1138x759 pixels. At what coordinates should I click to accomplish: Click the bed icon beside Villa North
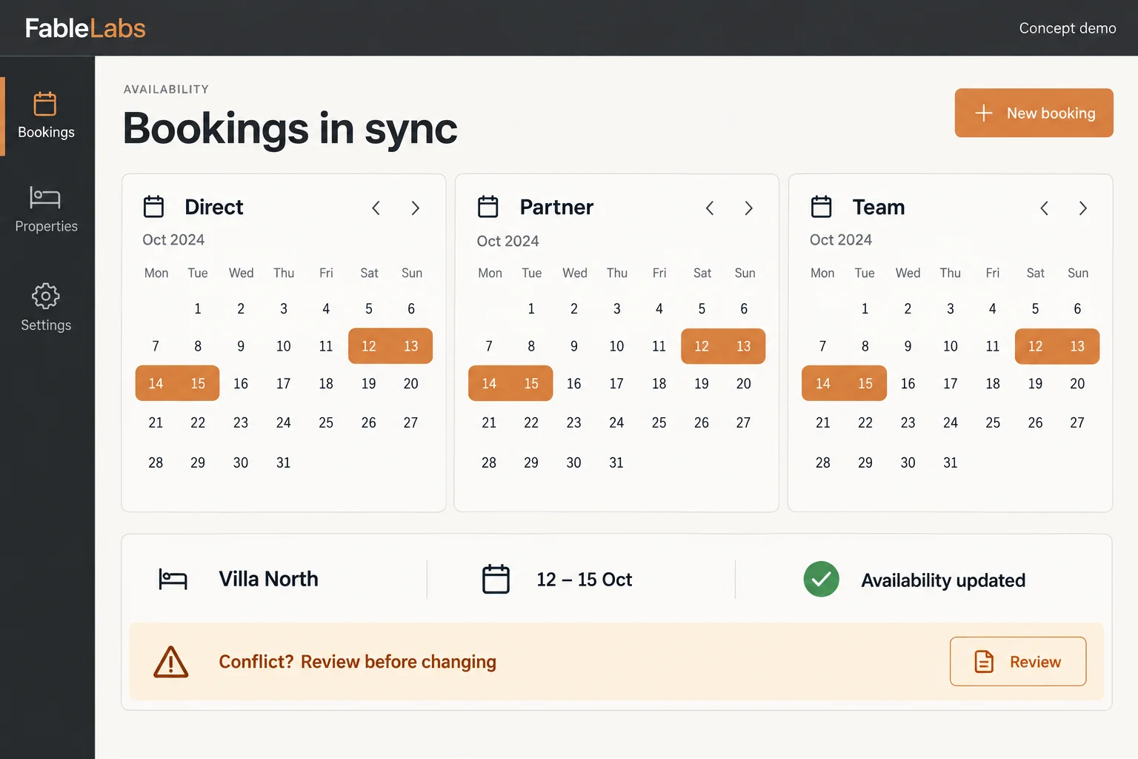(x=173, y=579)
